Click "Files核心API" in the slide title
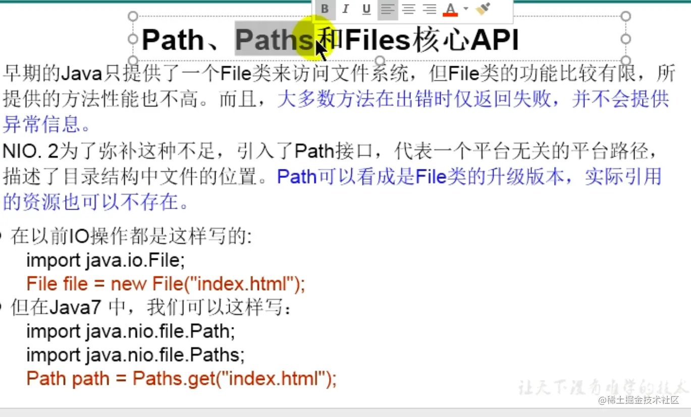Image resolution: width=691 pixels, height=417 pixels. pyautogui.click(x=432, y=40)
